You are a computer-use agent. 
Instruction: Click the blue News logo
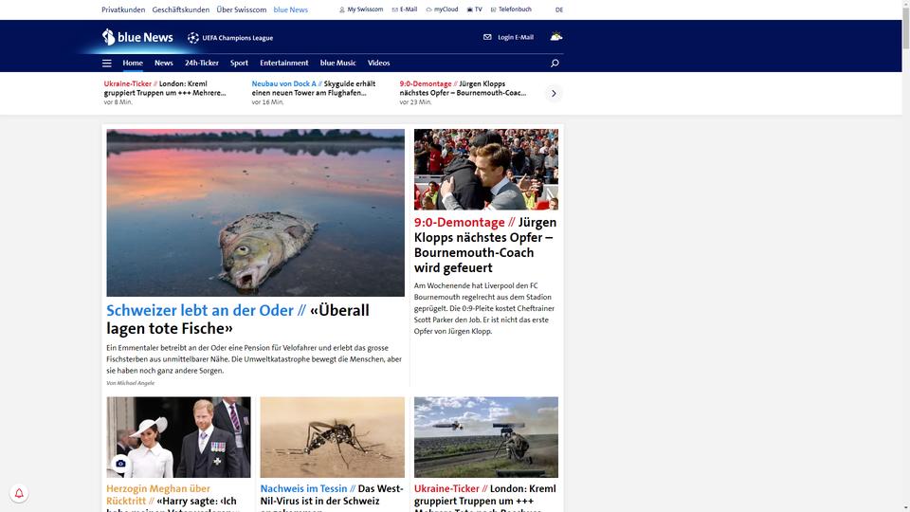[137, 37]
